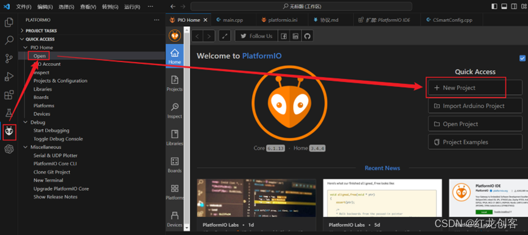This screenshot has height=235, width=528.
Task: Go to Home in PIO sidebar
Action: tap(175, 56)
